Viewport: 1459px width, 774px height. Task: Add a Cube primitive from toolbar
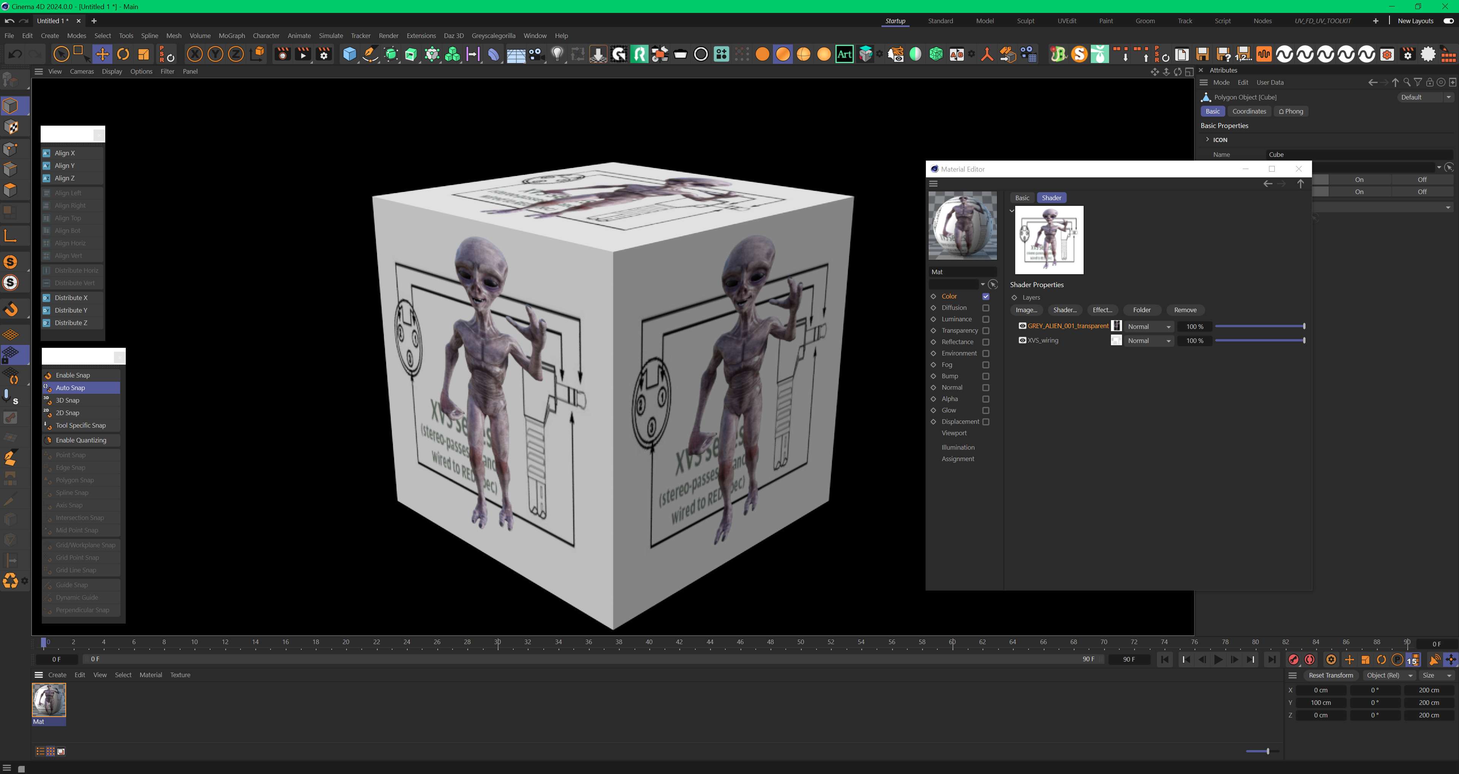pos(350,54)
